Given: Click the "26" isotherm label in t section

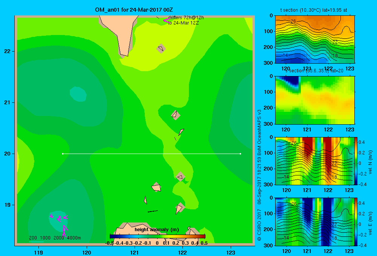Looking at the screenshot, I should [293, 21].
